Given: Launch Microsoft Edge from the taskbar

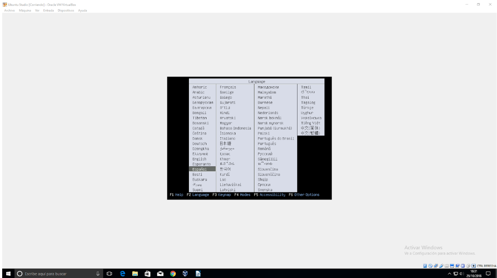Looking at the screenshot, I should pos(123,274).
